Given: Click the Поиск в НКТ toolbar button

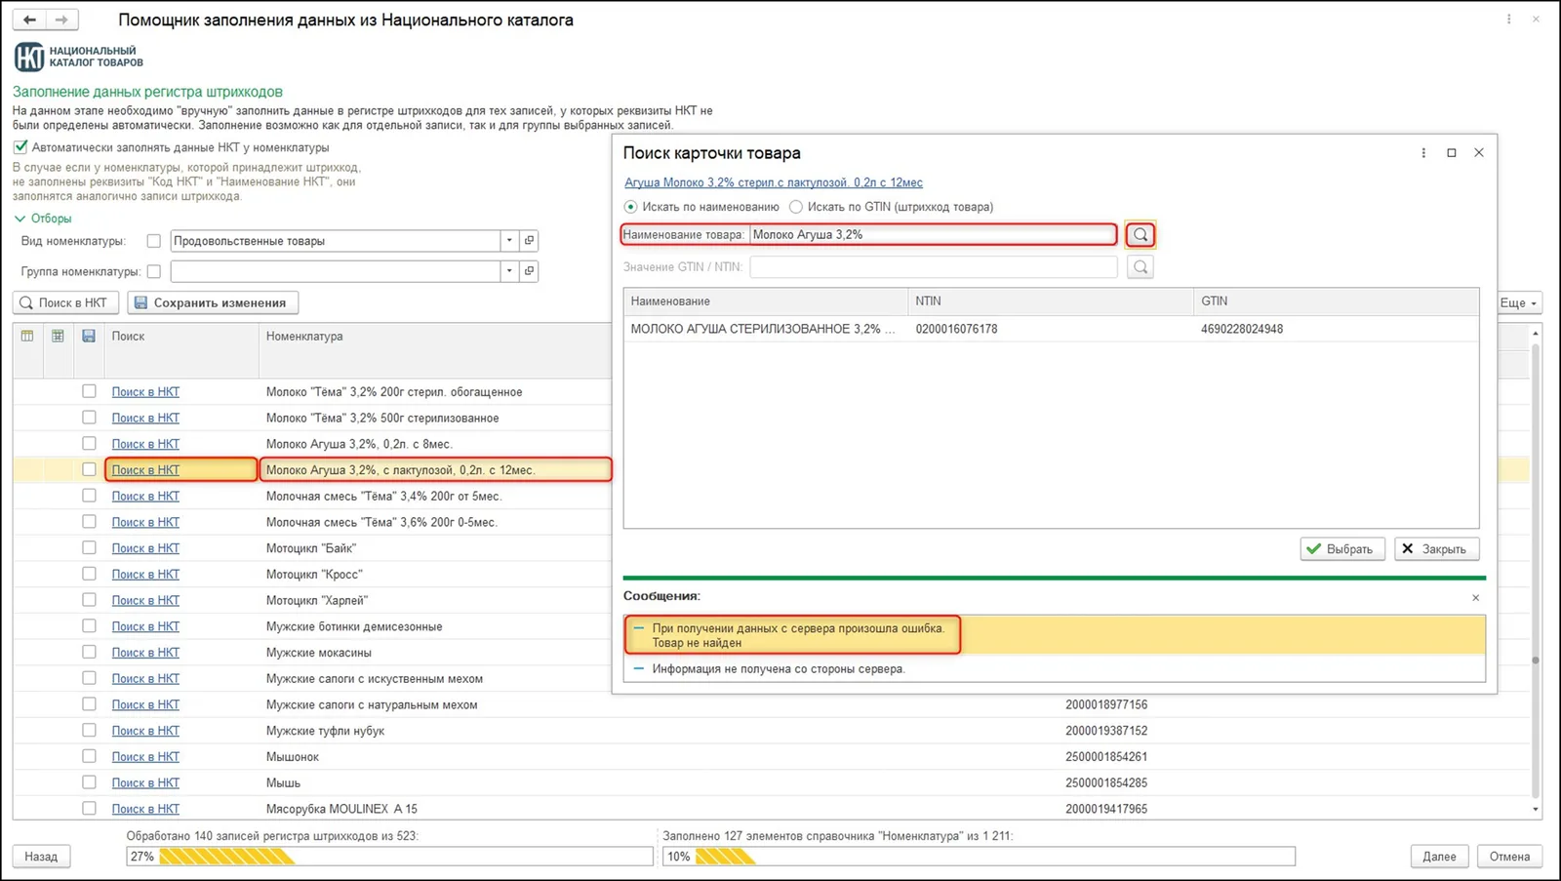Looking at the screenshot, I should click(x=65, y=302).
